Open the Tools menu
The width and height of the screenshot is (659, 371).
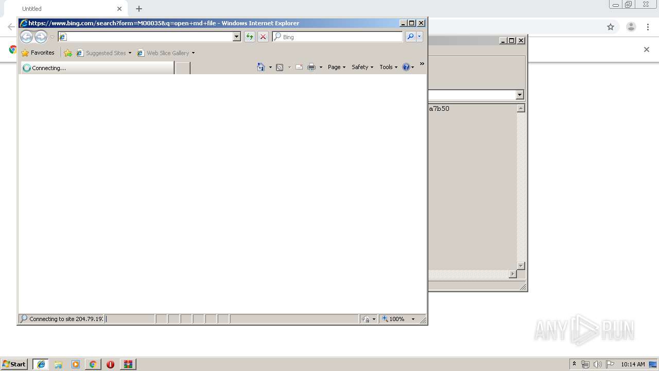(x=389, y=67)
